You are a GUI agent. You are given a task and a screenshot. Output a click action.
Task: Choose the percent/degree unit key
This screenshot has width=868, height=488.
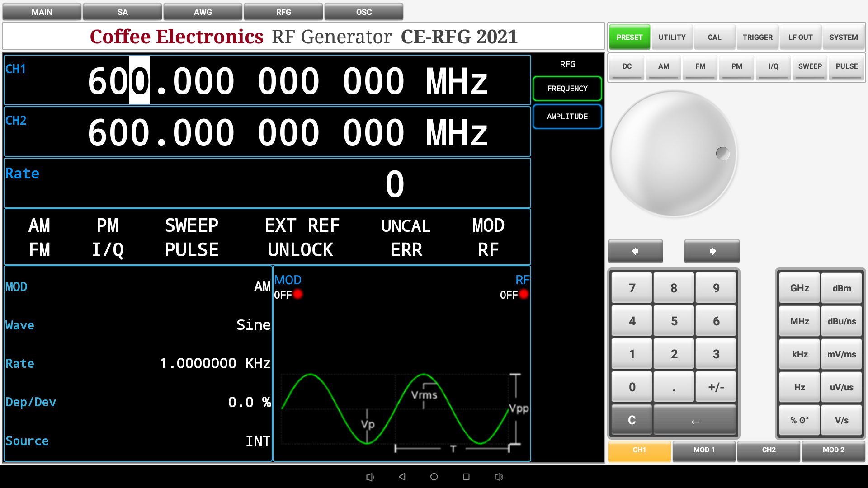click(800, 420)
